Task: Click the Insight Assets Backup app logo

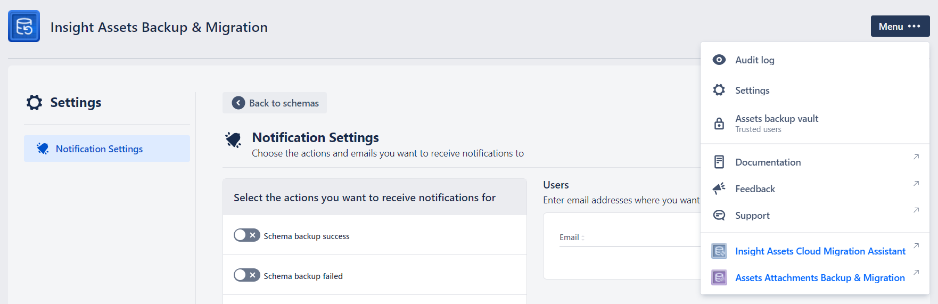Action: coord(24,26)
